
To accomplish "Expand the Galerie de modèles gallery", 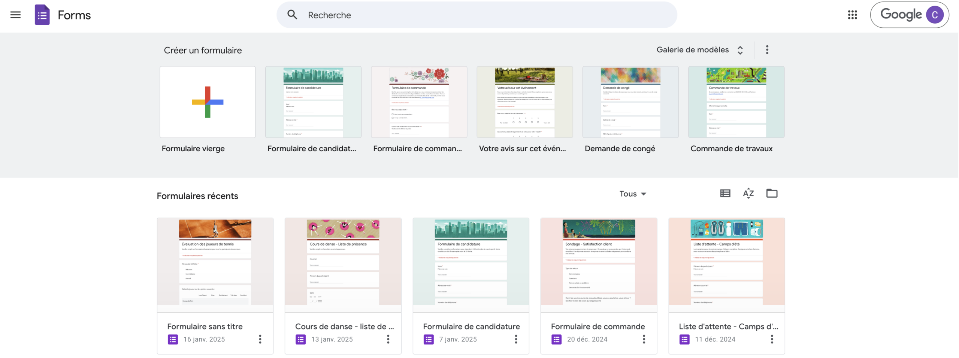I will [700, 50].
